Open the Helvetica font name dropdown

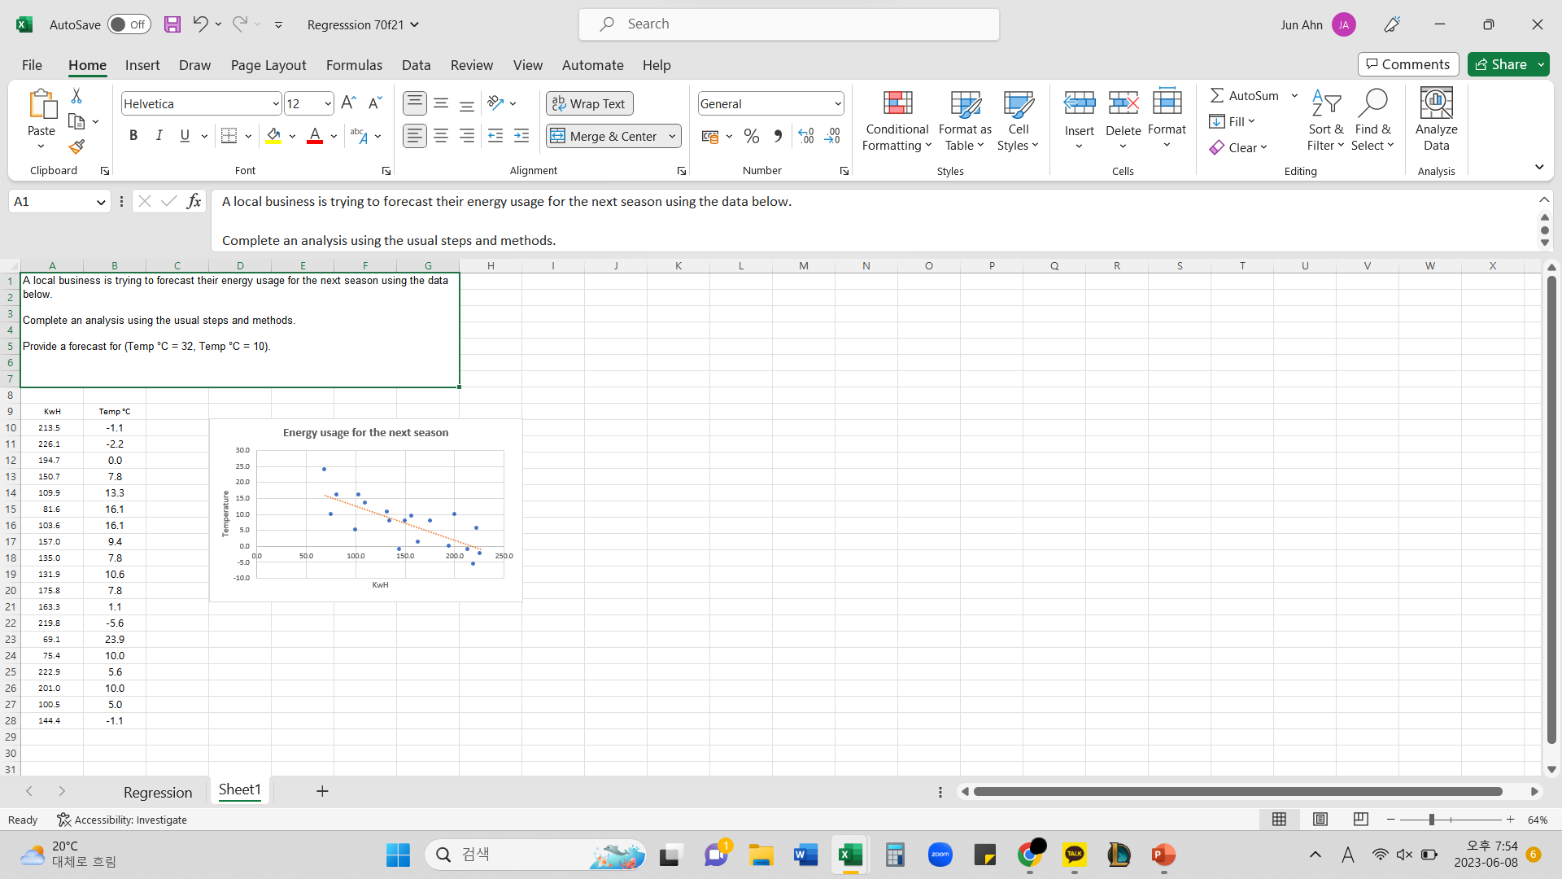[x=275, y=103]
